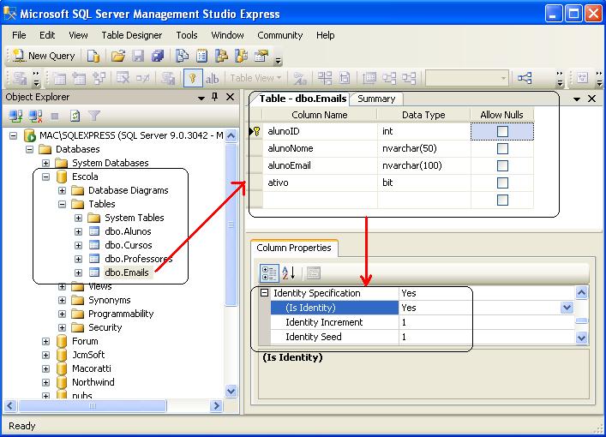Close the Object Explorer panel

click(x=230, y=97)
